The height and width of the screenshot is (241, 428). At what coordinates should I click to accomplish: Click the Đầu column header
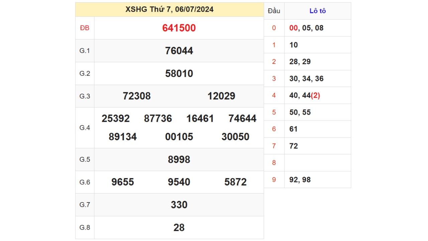[274, 11]
